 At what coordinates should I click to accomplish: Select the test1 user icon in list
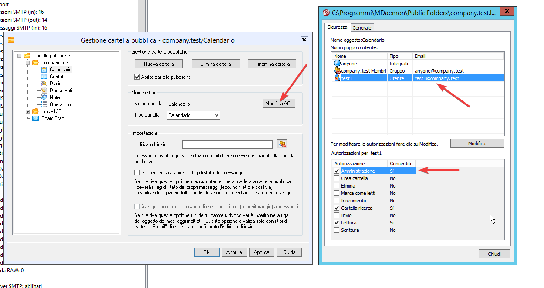point(337,78)
